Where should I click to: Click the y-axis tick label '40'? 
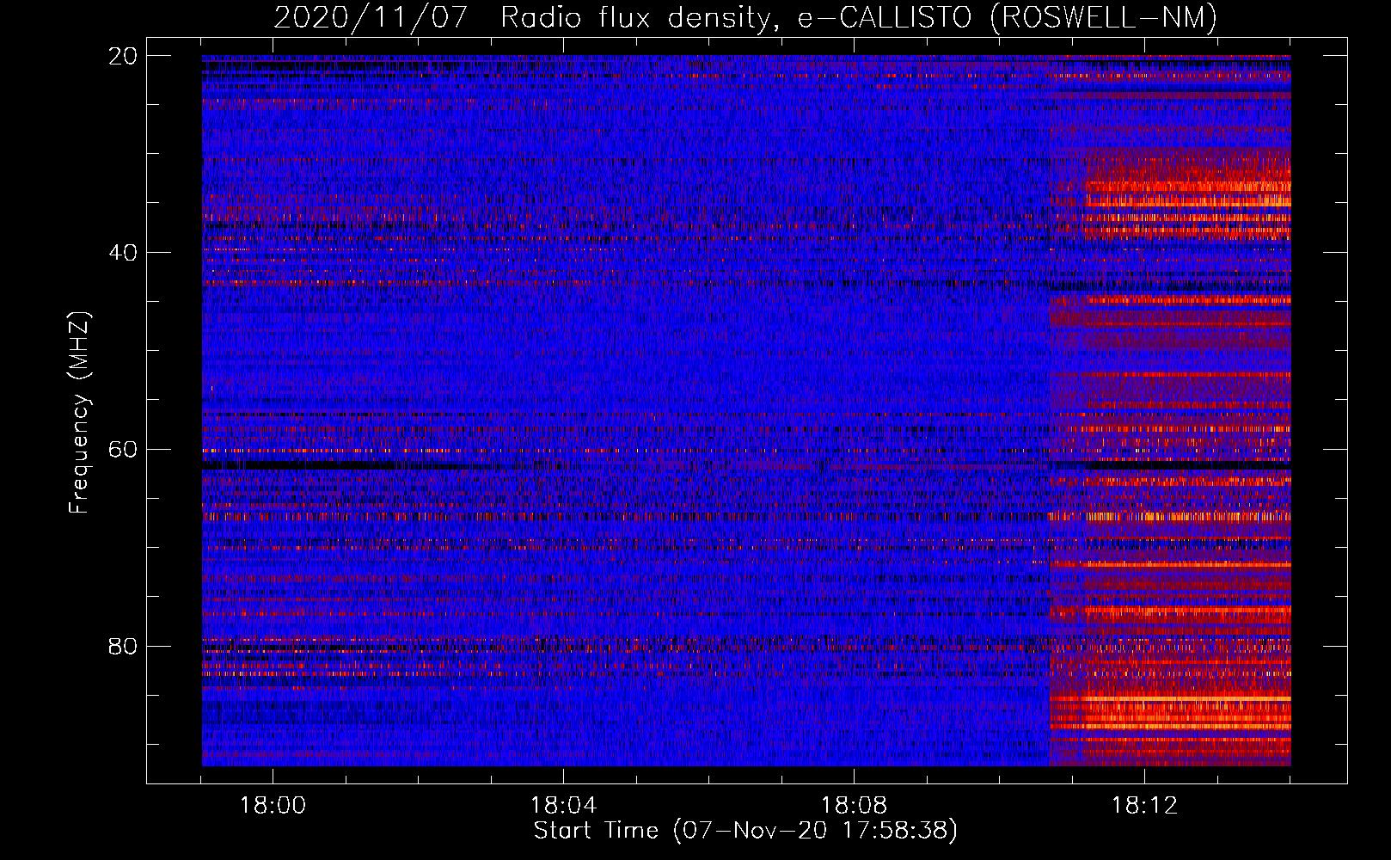(x=123, y=253)
